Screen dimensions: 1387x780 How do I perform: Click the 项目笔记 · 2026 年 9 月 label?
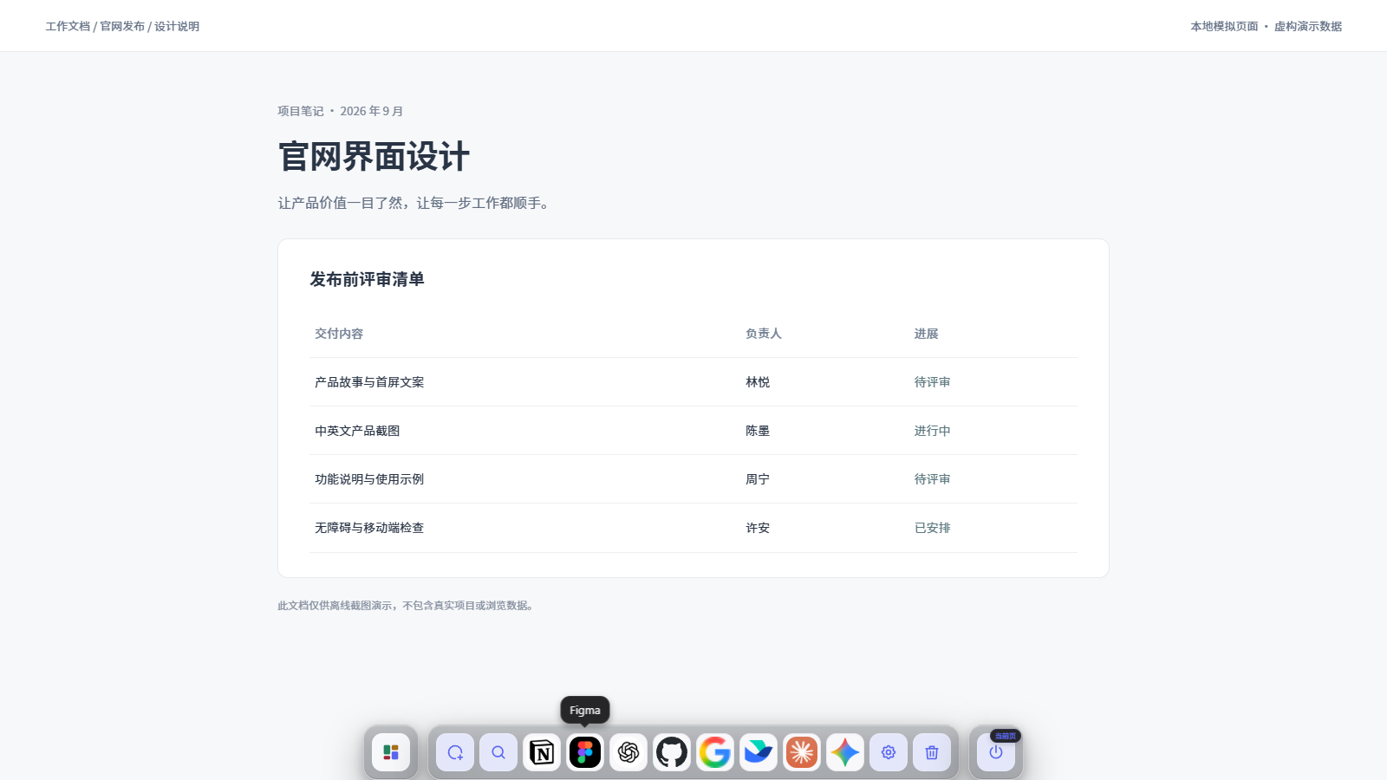(x=341, y=111)
